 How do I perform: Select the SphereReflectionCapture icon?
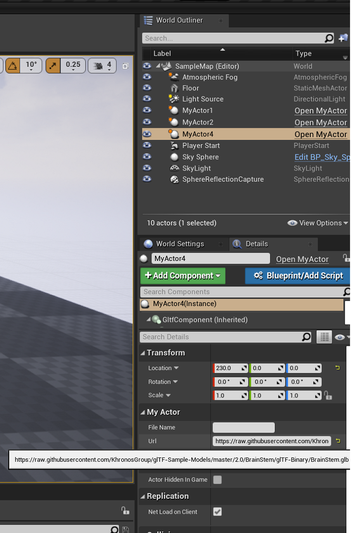point(174,179)
